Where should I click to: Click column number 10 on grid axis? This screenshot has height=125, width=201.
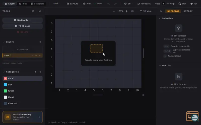(x=137, y=90)
